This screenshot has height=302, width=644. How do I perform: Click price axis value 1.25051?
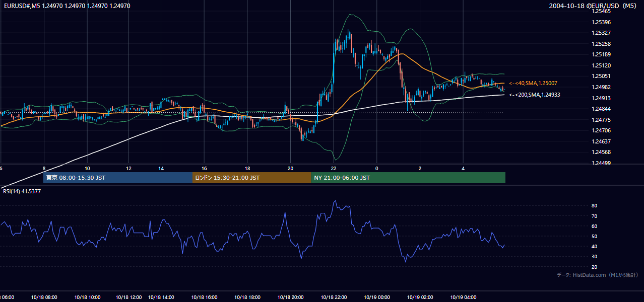click(x=601, y=76)
